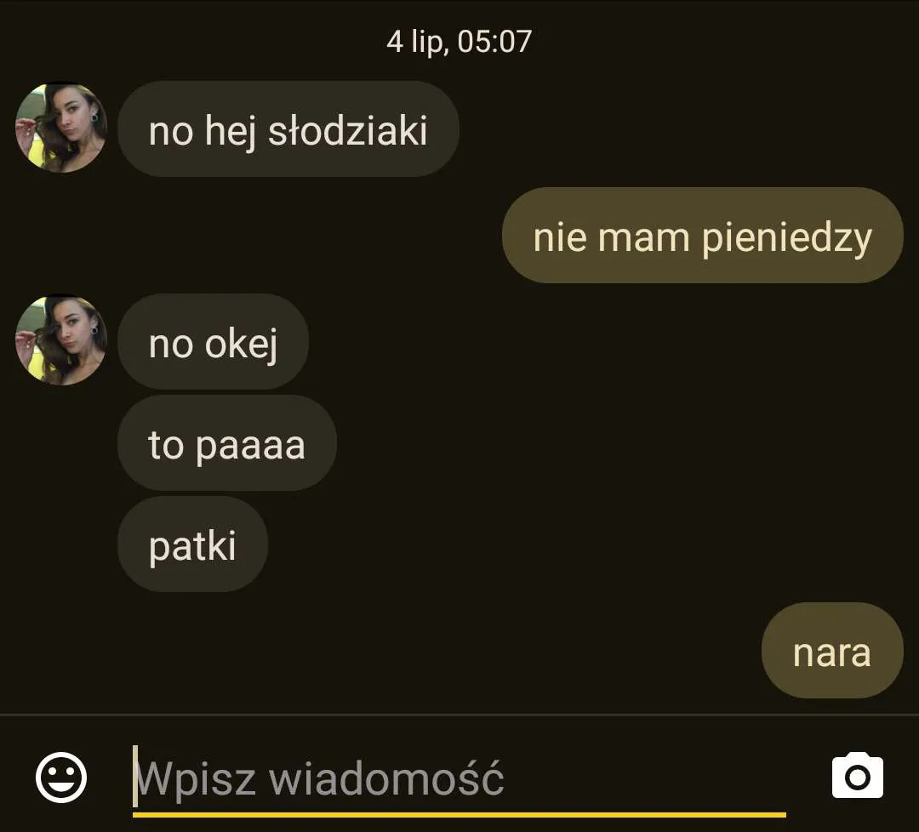Select the received "patki" message

[x=192, y=544]
